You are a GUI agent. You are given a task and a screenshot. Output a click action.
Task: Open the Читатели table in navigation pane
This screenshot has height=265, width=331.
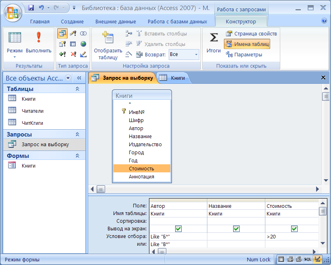tap(33, 111)
